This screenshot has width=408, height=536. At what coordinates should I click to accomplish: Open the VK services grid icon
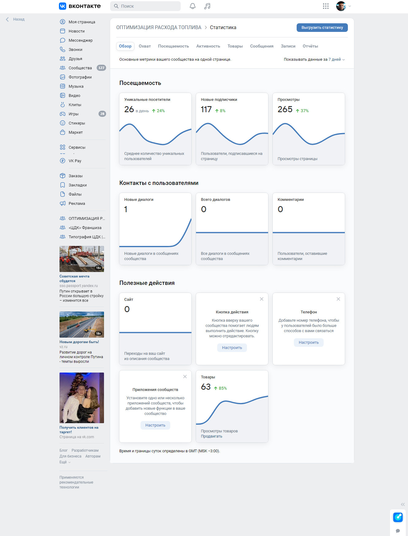[x=326, y=6]
